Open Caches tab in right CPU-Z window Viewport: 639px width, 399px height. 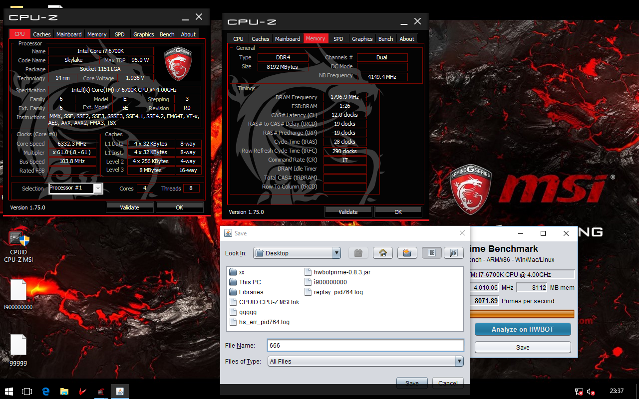[x=261, y=39]
